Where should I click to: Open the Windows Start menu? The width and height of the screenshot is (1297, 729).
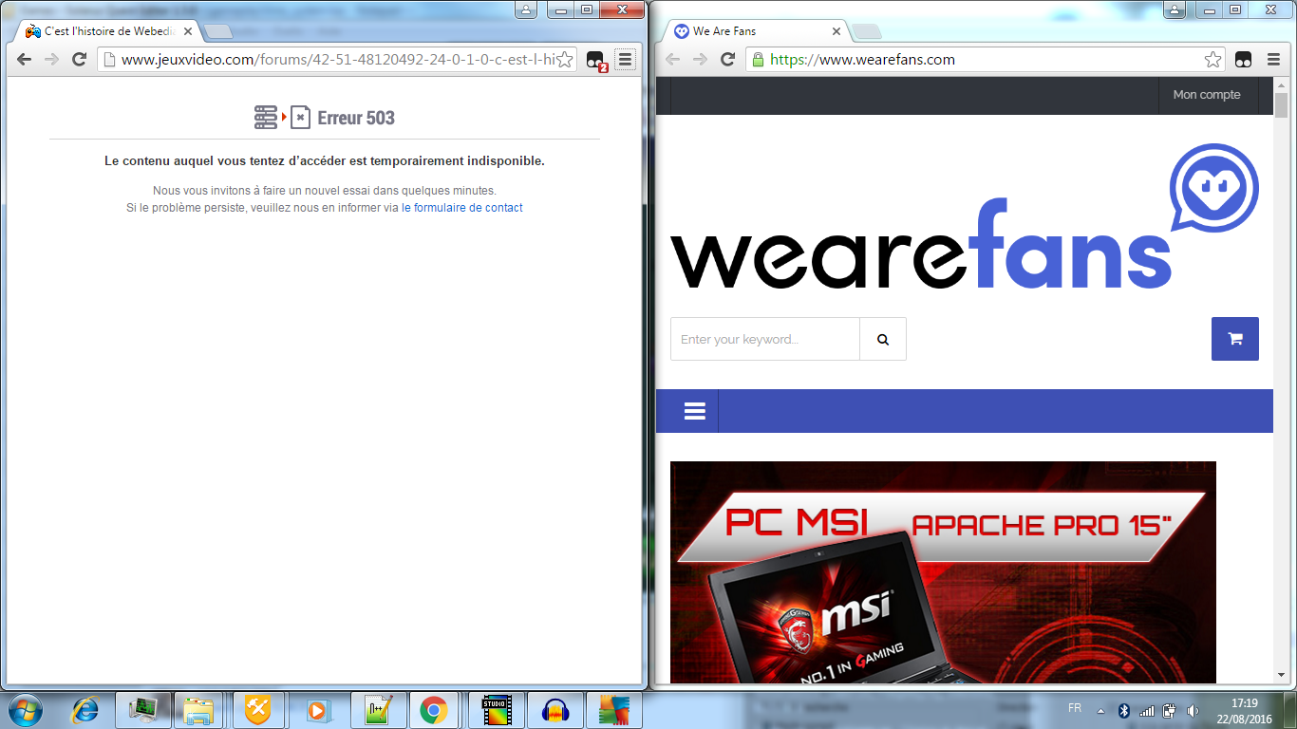tap(26, 710)
